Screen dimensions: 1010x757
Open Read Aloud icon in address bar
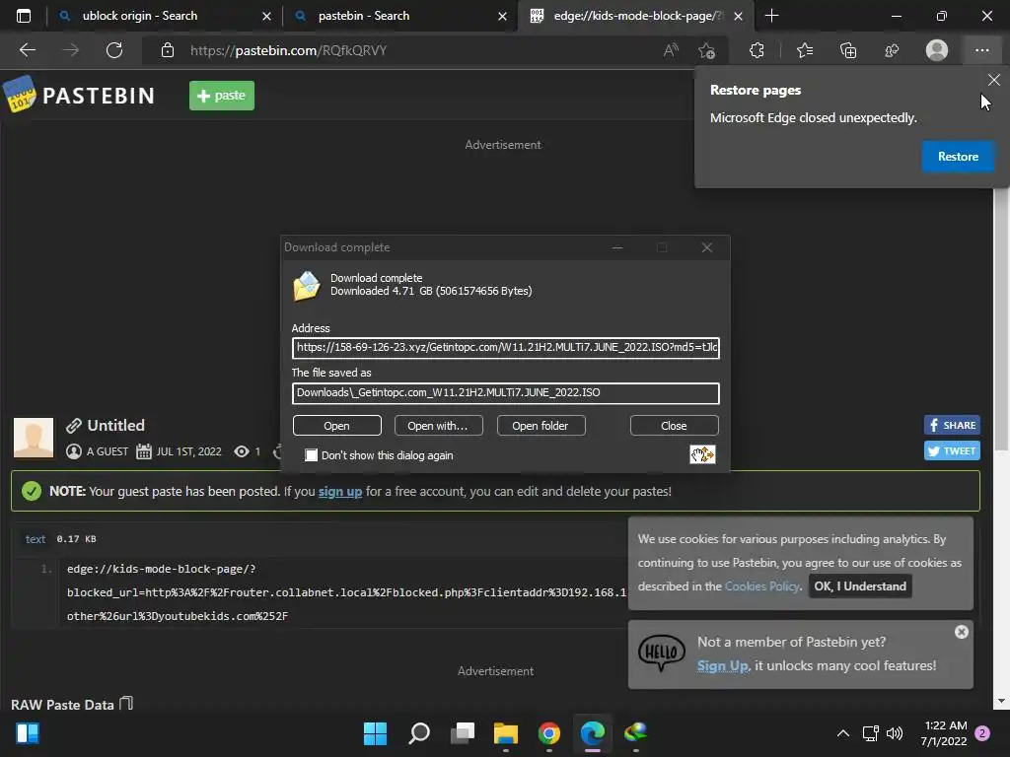(671, 50)
